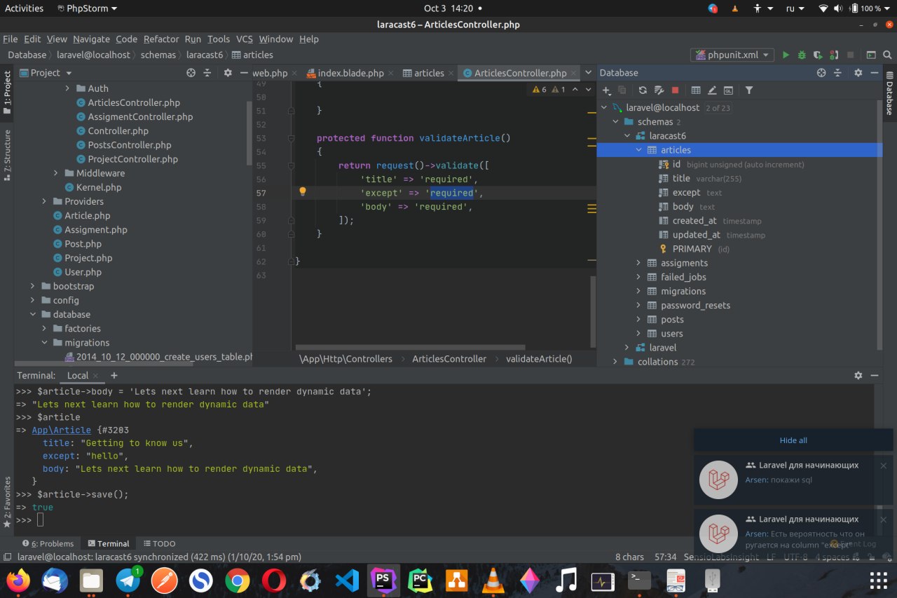Viewport: 897px width, 598px height.
Task: Open Activities overview
Action: (x=24, y=8)
